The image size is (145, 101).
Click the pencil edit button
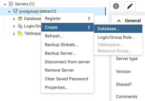point(130,6)
